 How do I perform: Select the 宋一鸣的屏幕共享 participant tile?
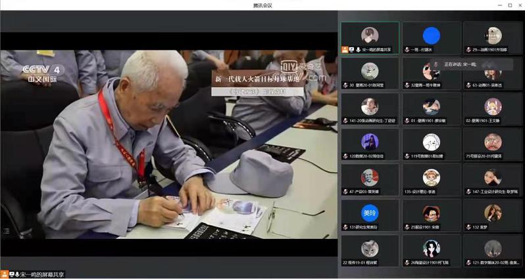pyautogui.click(x=370, y=37)
